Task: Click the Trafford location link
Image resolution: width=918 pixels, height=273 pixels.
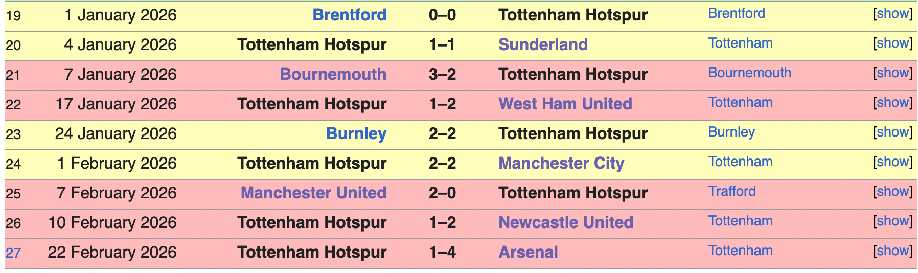Action: point(731,191)
